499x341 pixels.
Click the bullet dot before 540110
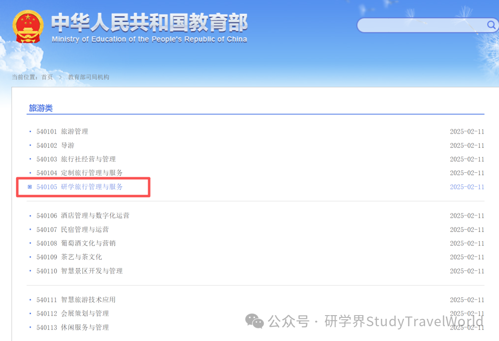(x=30, y=271)
